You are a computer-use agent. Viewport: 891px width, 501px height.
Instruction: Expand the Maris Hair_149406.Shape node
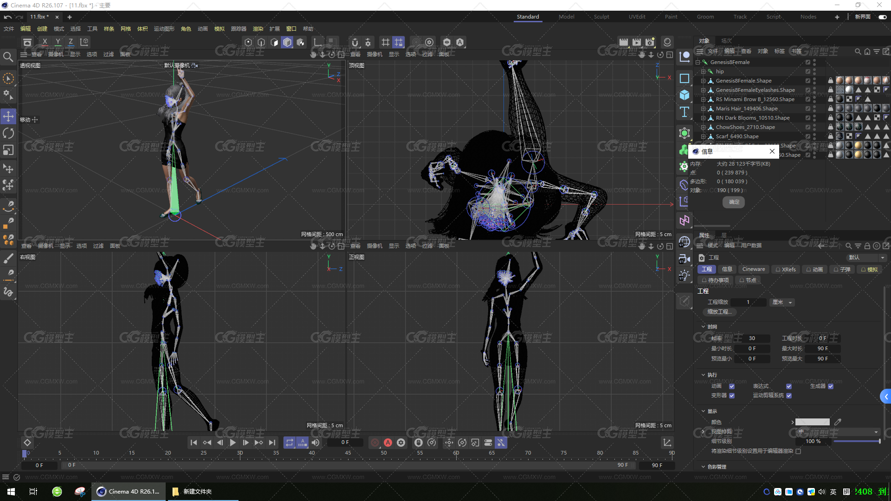[703, 109]
